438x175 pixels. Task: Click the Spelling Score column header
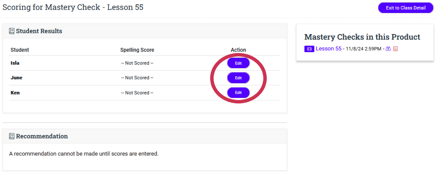(x=137, y=50)
